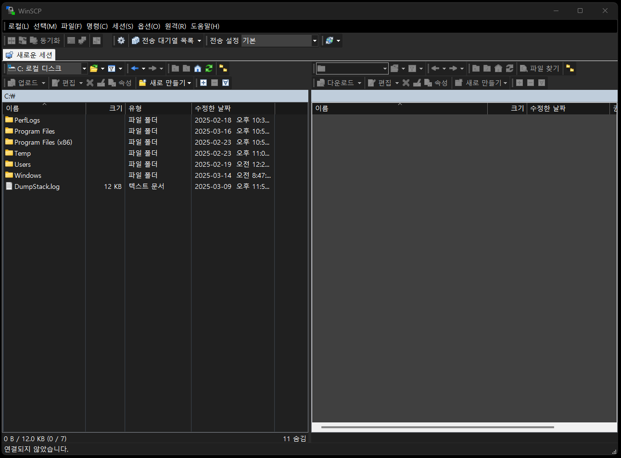
Task: Go forward in local panel history
Action: point(152,69)
